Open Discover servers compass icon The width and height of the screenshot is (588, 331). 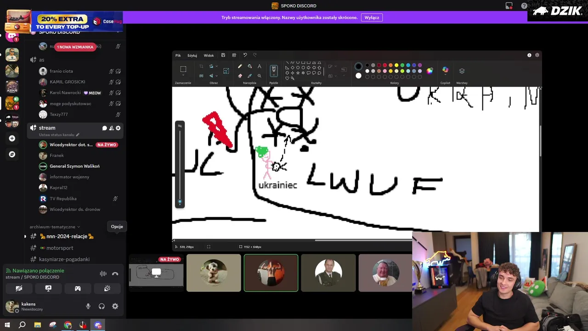click(x=12, y=154)
